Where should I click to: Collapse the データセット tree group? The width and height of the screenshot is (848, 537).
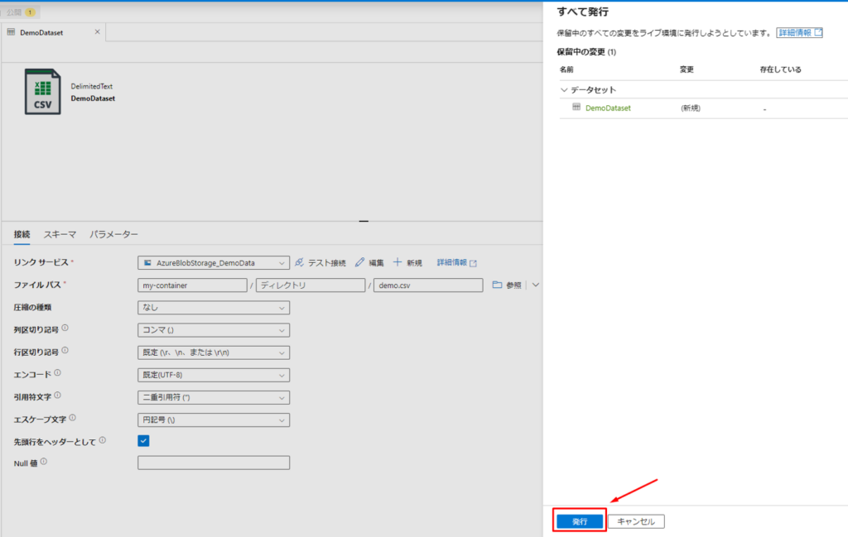(565, 89)
